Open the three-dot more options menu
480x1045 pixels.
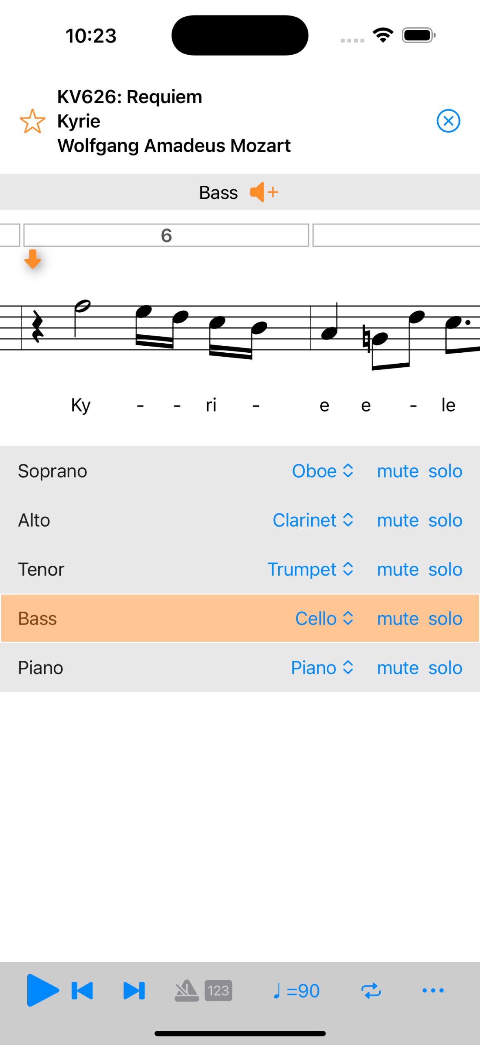tap(433, 991)
